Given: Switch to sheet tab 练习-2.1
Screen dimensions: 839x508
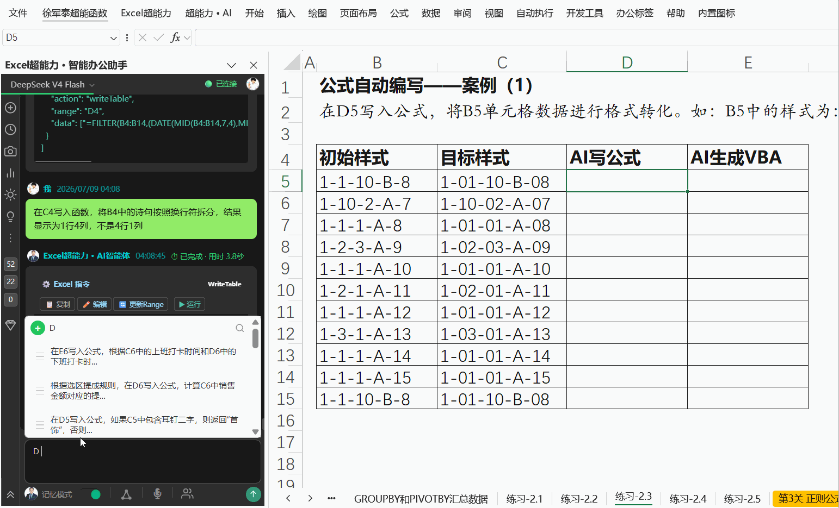Looking at the screenshot, I should [x=524, y=498].
